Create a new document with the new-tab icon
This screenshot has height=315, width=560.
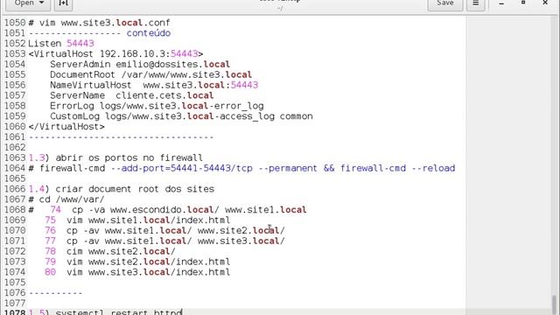pyautogui.click(x=64, y=3)
